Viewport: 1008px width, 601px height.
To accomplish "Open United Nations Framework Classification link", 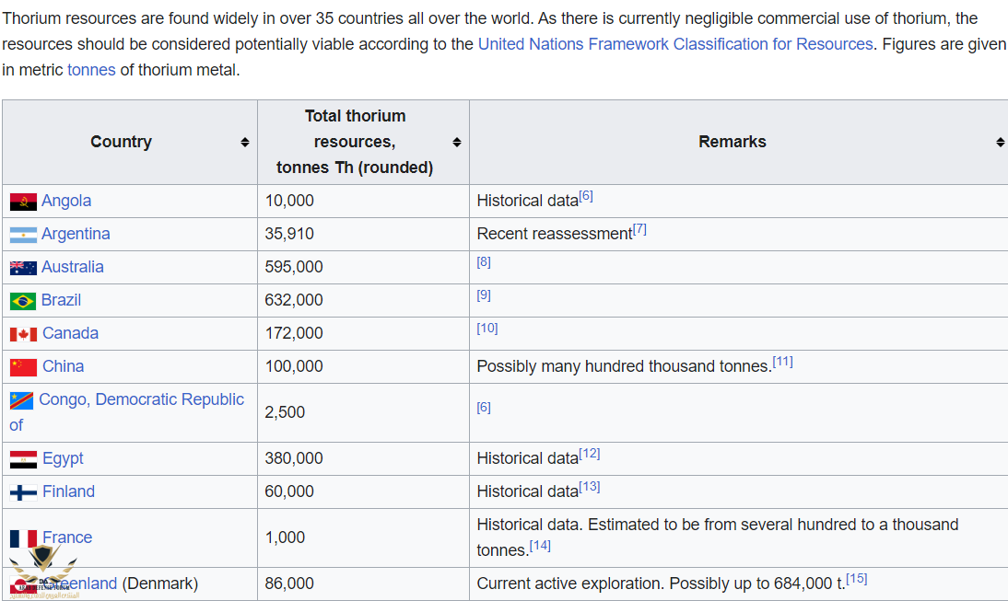I will (674, 44).
